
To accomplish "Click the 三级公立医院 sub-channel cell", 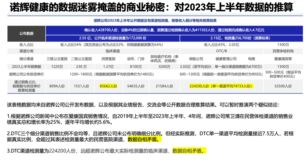I will [57, 59].
